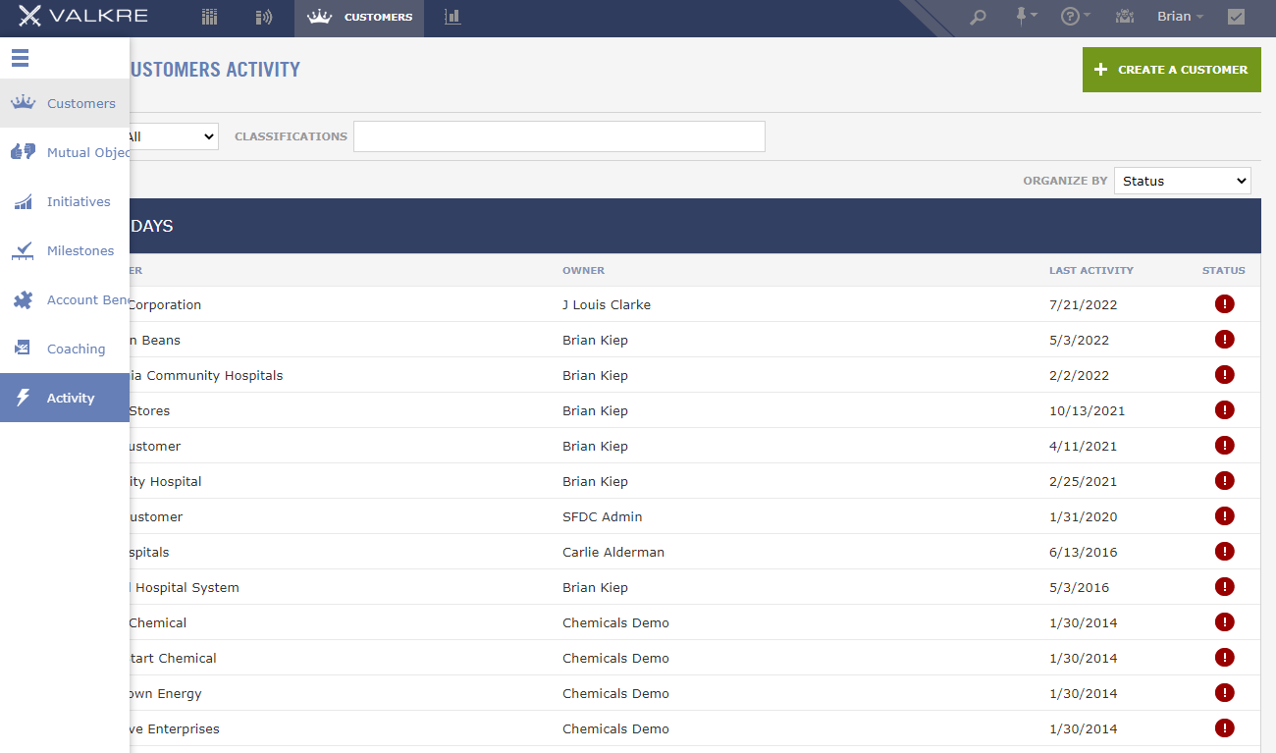Click the search magnifier icon
The image size is (1276, 753).
pyautogui.click(x=978, y=17)
